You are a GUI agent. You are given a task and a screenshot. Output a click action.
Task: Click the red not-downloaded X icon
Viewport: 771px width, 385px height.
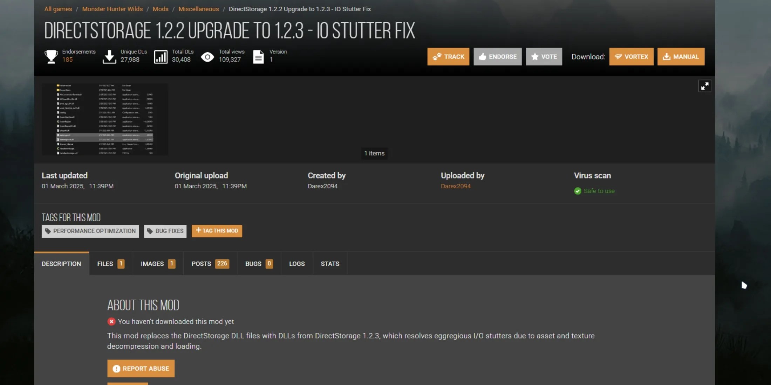tap(111, 322)
